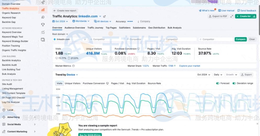Click Send feedback link
The width and height of the screenshot is (260, 136).
point(247,11)
